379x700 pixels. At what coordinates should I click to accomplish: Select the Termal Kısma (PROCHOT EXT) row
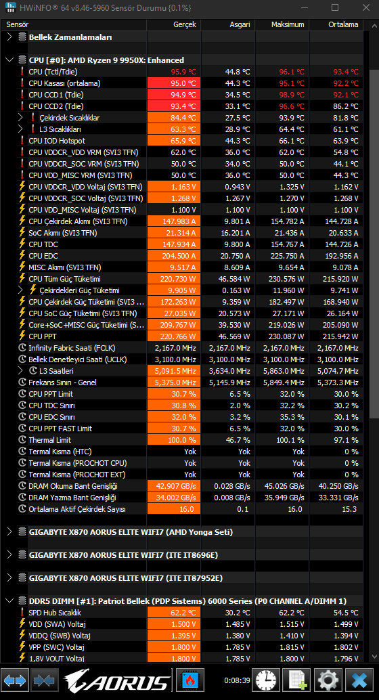[x=183, y=475]
